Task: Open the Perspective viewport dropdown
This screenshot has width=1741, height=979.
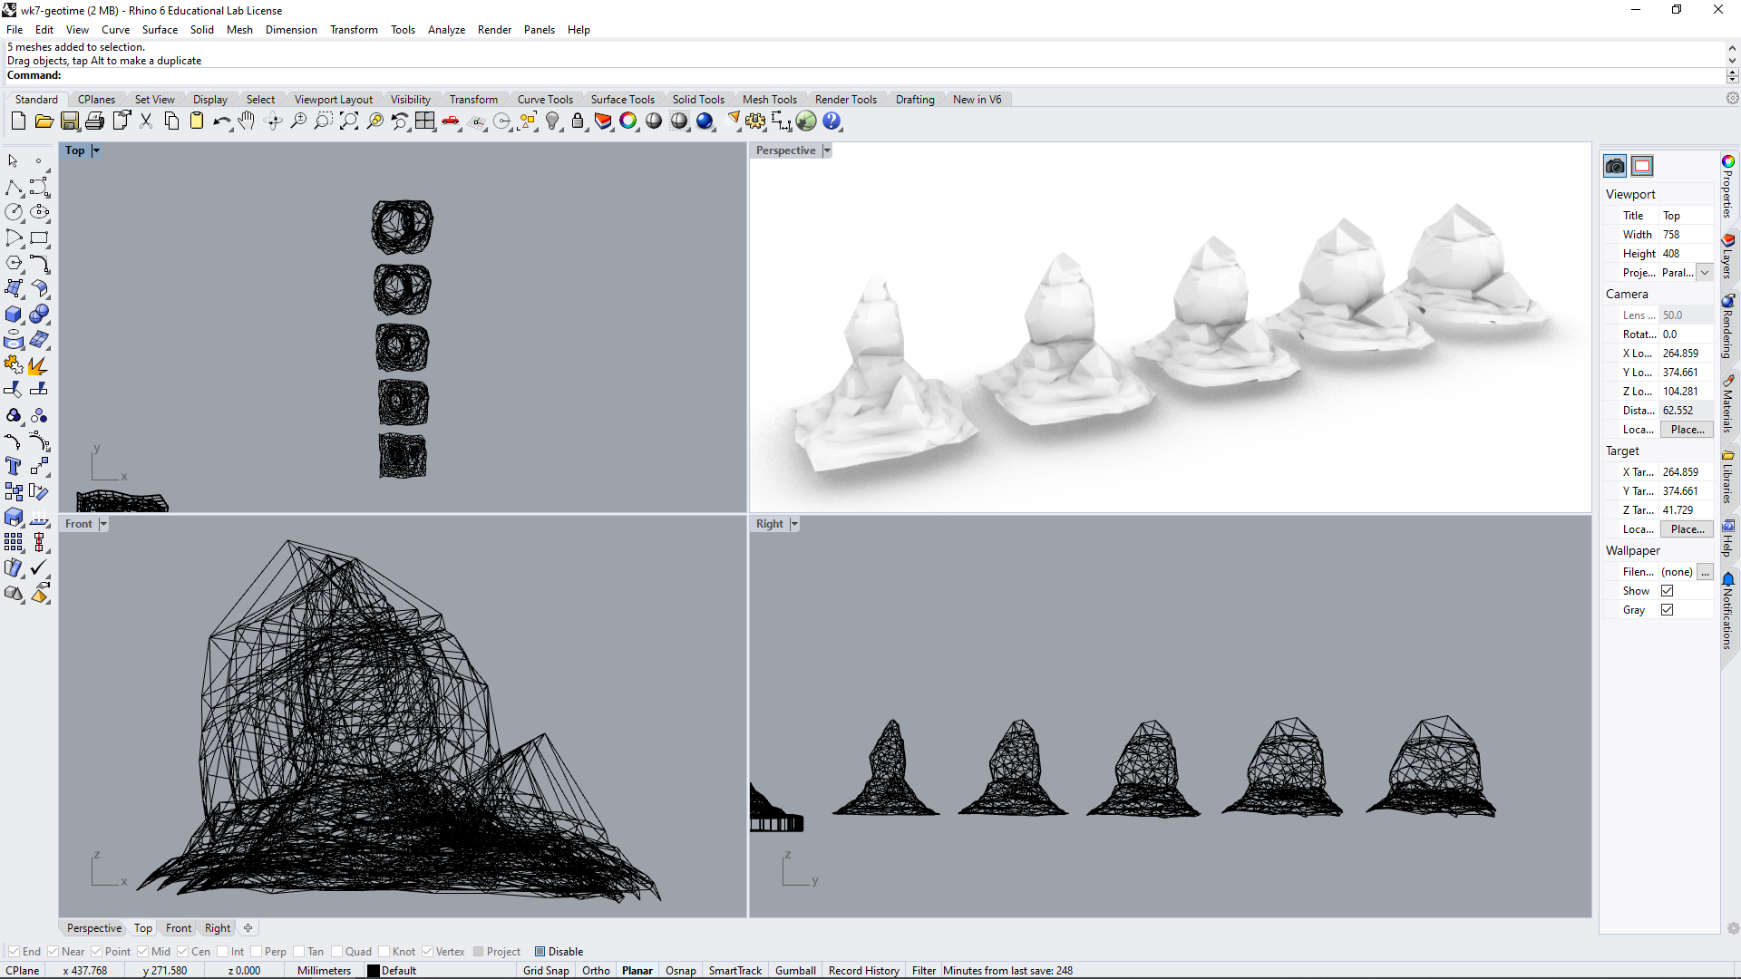Action: coord(826,150)
